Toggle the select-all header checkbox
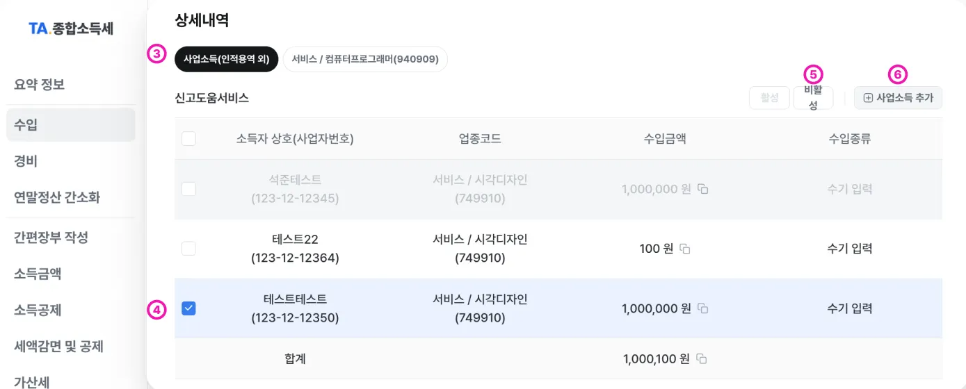This screenshot has height=389, width=966. click(x=188, y=139)
